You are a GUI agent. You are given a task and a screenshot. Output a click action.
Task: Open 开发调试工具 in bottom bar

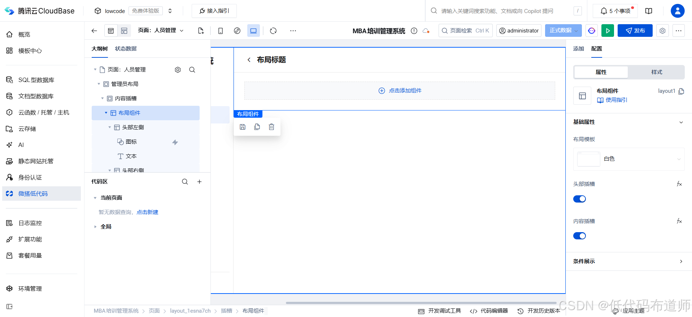coord(440,311)
